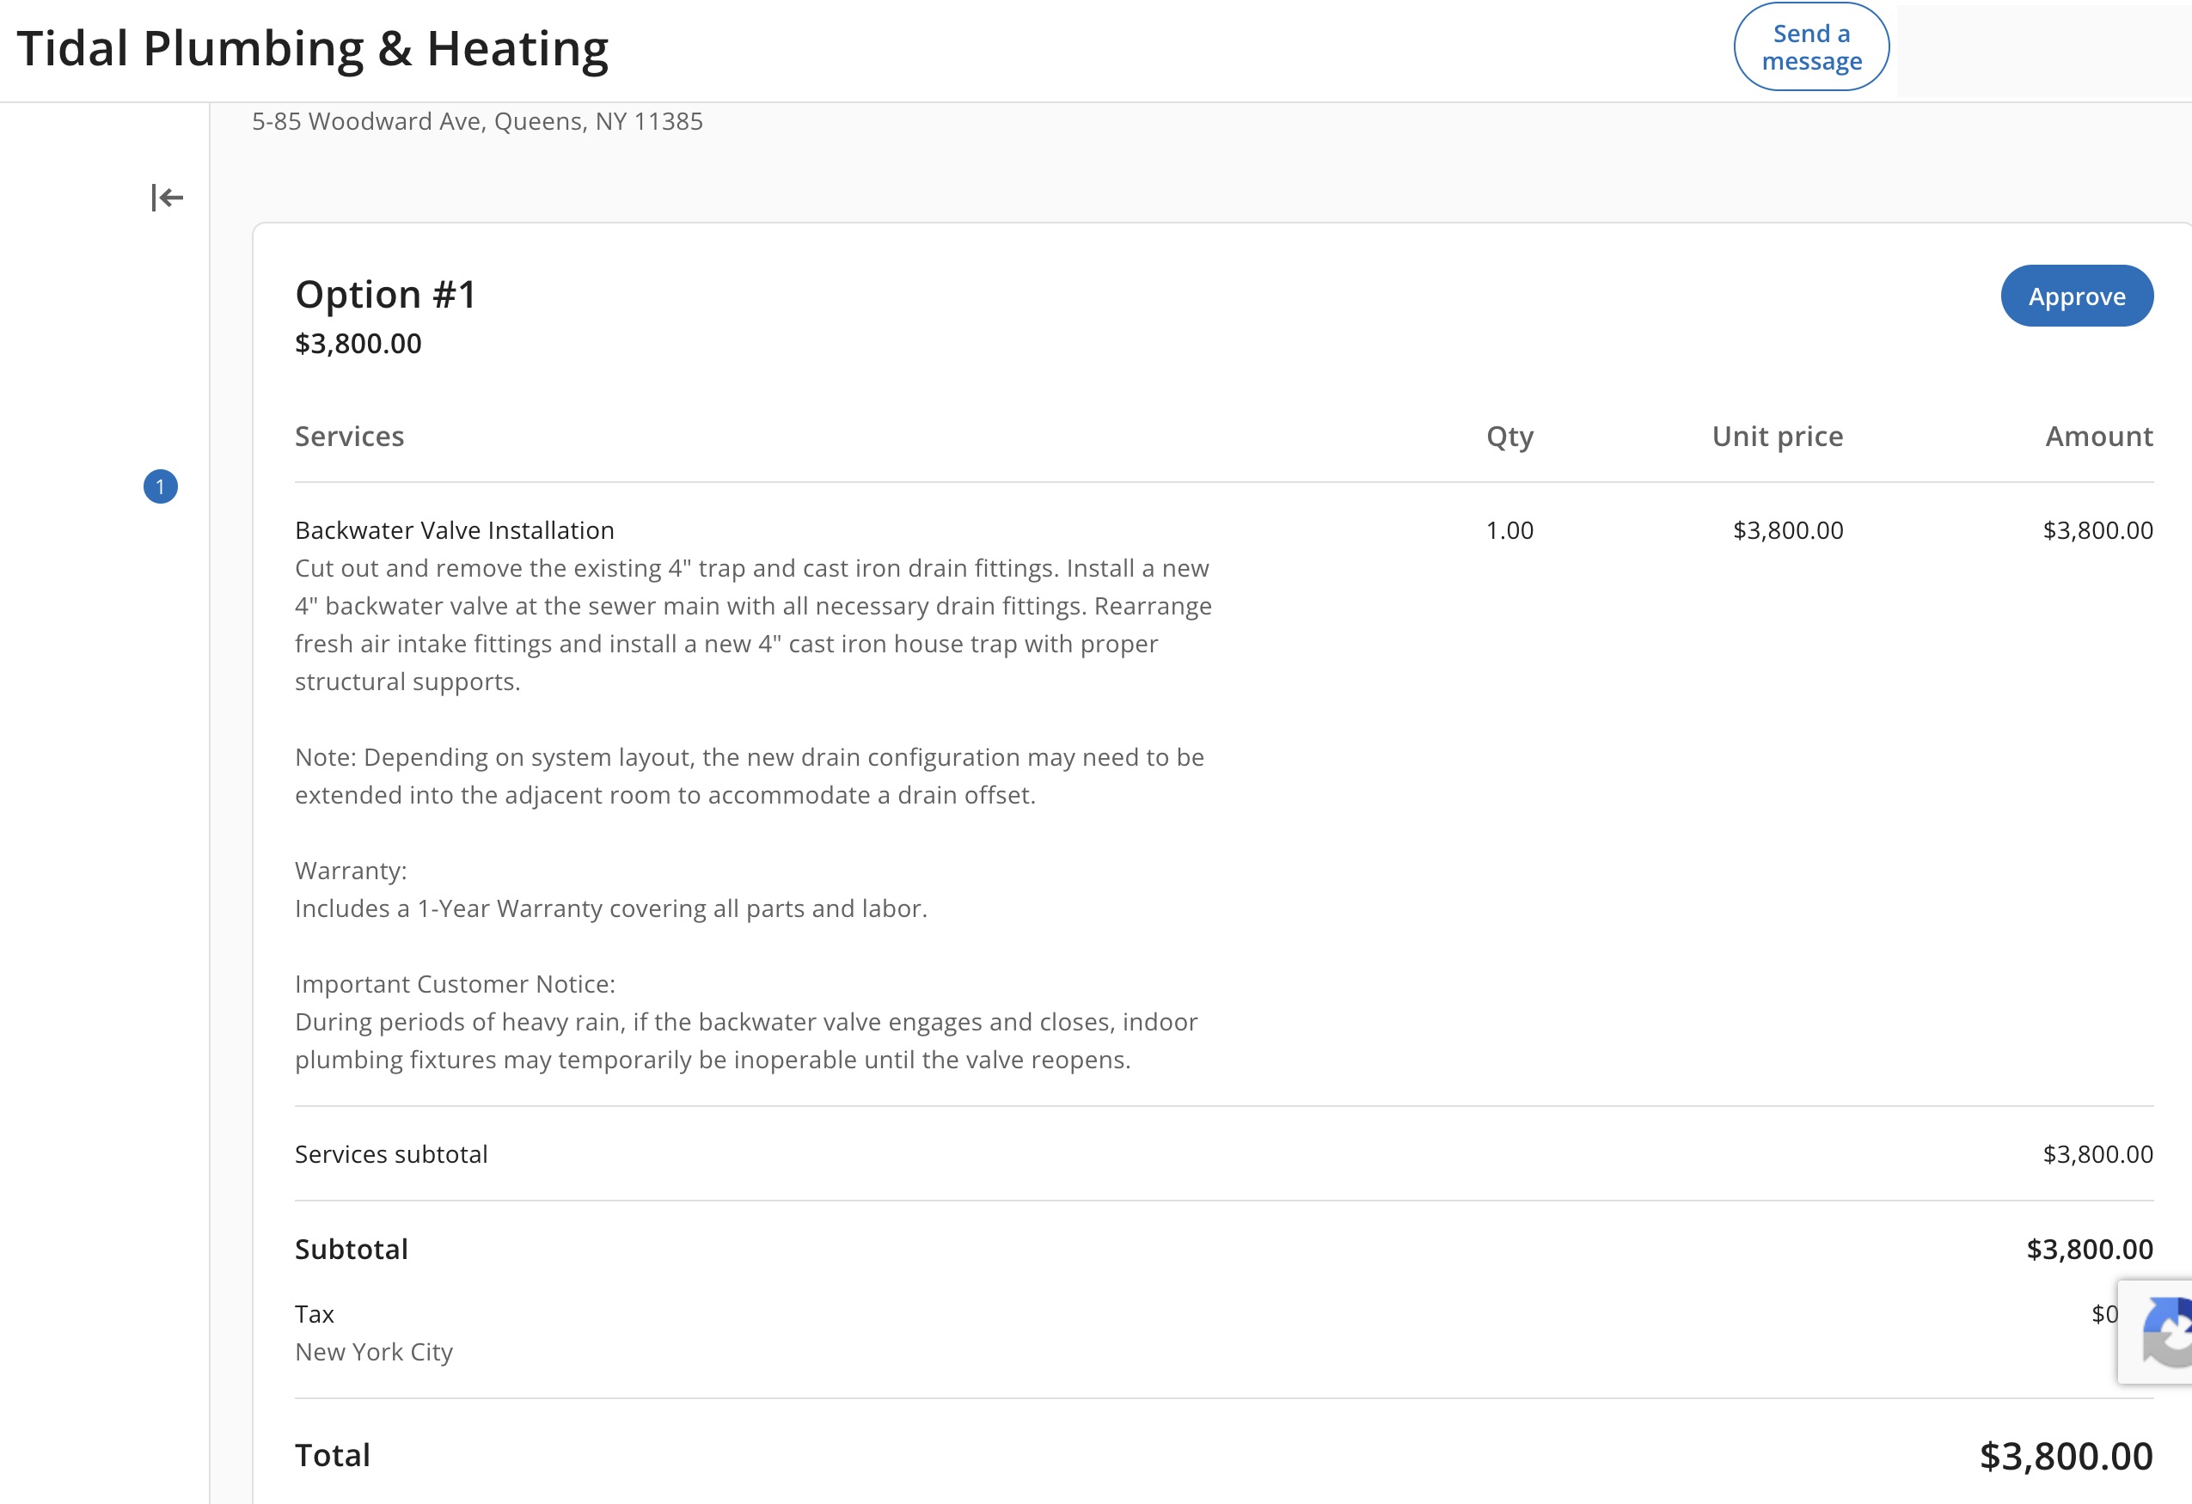This screenshot has width=2192, height=1504.
Task: Select the blue number 1 option badge
Action: coord(161,486)
